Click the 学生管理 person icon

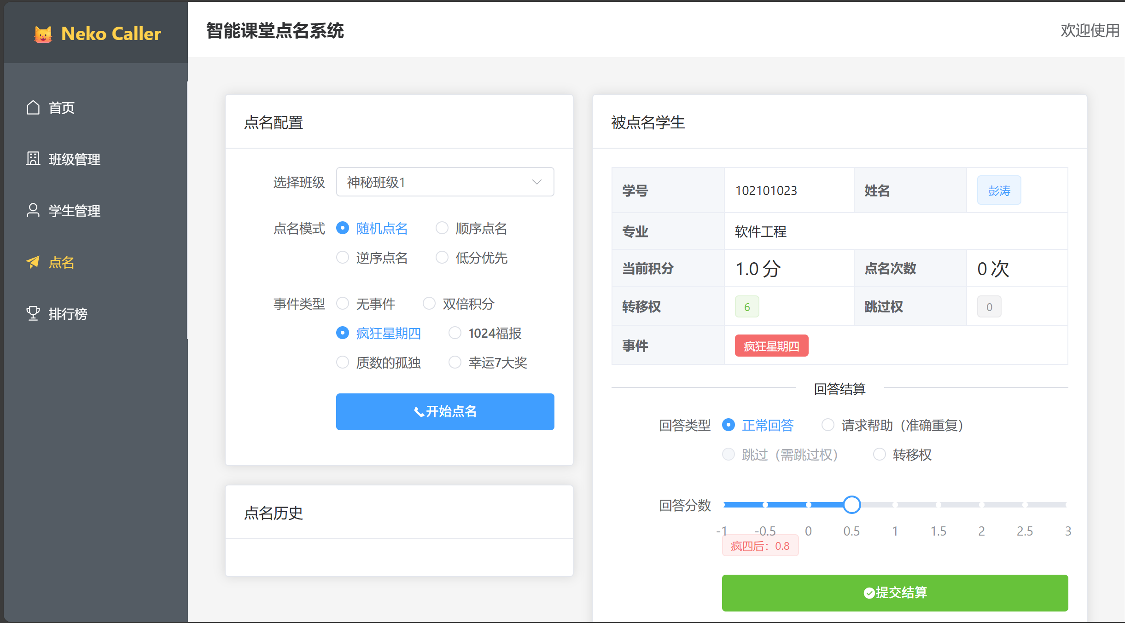33,210
